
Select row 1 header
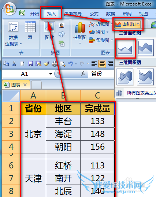[11, 108]
